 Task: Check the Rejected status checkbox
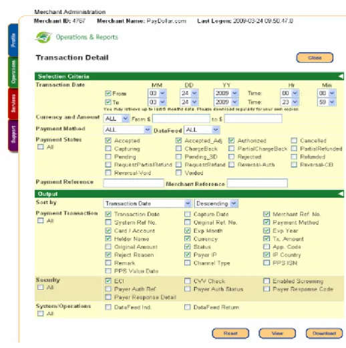pyautogui.click(x=232, y=157)
